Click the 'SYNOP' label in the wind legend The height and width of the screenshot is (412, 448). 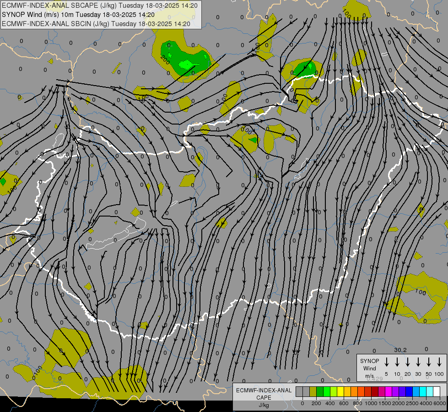pos(369,361)
